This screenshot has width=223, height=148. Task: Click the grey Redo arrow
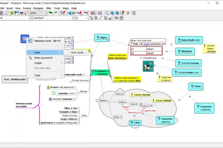[56, 13]
